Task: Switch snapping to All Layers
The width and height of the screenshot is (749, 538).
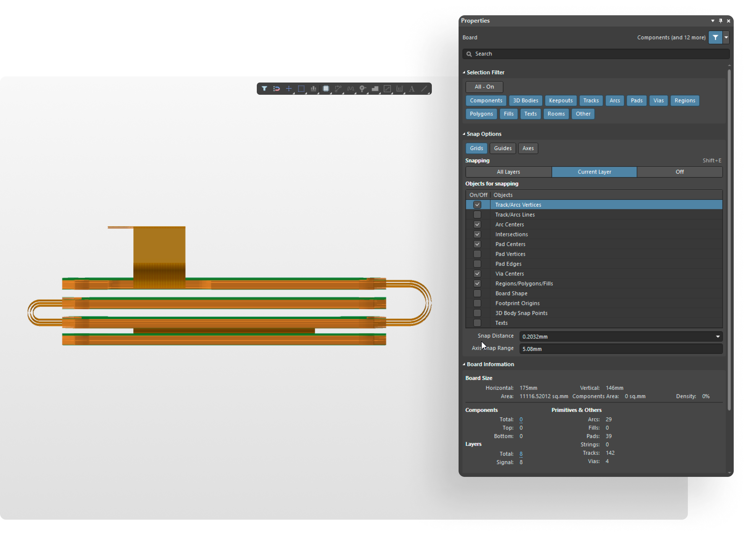Action: click(x=508, y=172)
